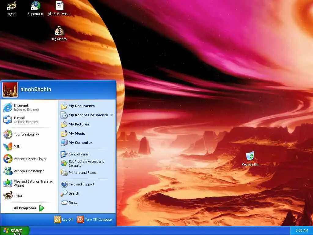Click the hinoh9hohin user account picture
Screen dimensions: 313x235
(x=10, y=90)
